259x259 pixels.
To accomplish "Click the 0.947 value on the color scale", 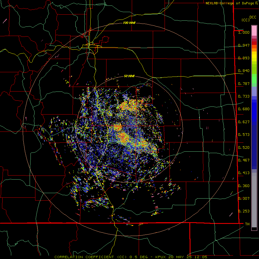I will [244, 45].
